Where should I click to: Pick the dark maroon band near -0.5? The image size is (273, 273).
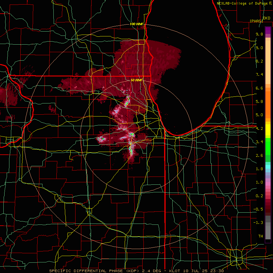(x=268, y=209)
